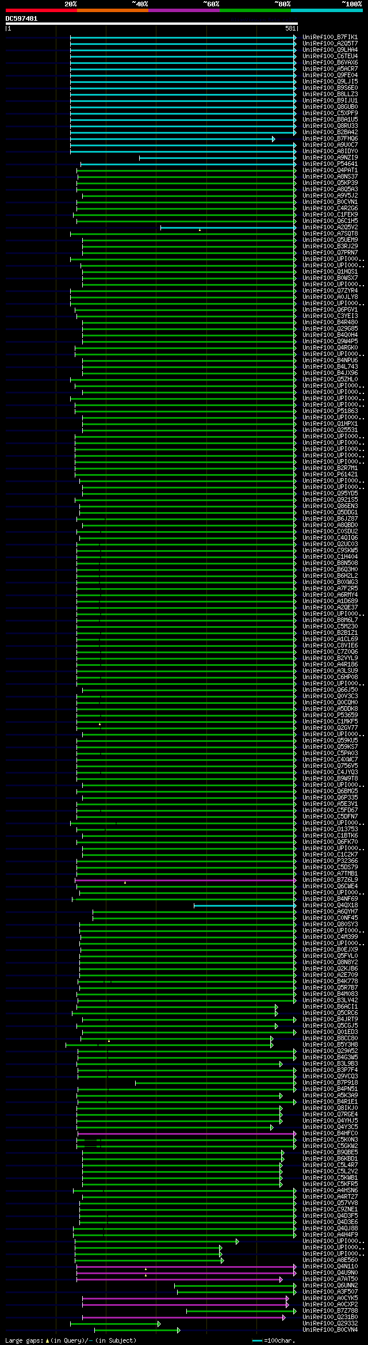Select label UniRef100_A7AT50
The height and width of the screenshot is (1345, 368).
330,1279
